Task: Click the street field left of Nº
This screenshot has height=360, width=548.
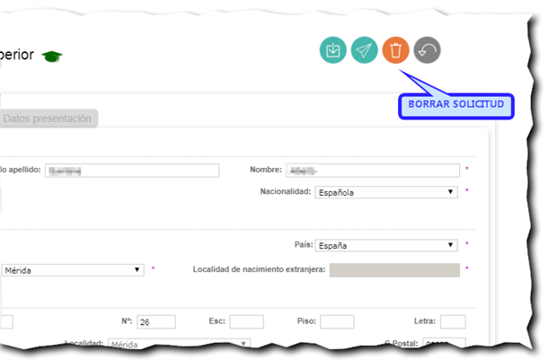Action: point(6,321)
